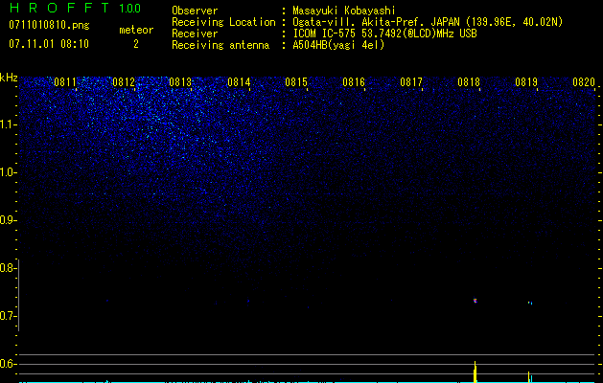Click the antenna text A504HB(yagi 4el)
The image size is (603, 383).
pos(338,45)
